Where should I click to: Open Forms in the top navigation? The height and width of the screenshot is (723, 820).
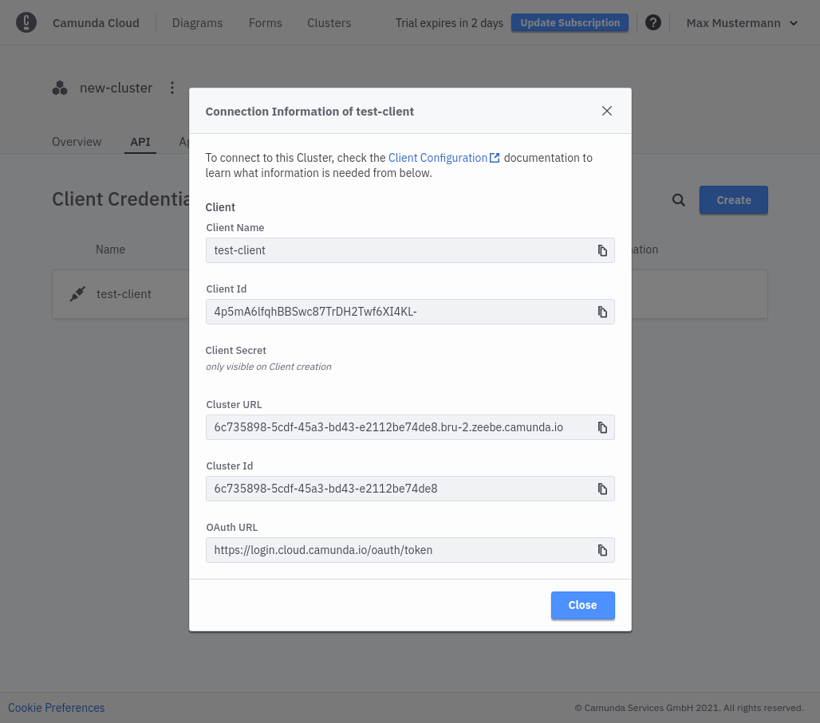pyautogui.click(x=265, y=23)
